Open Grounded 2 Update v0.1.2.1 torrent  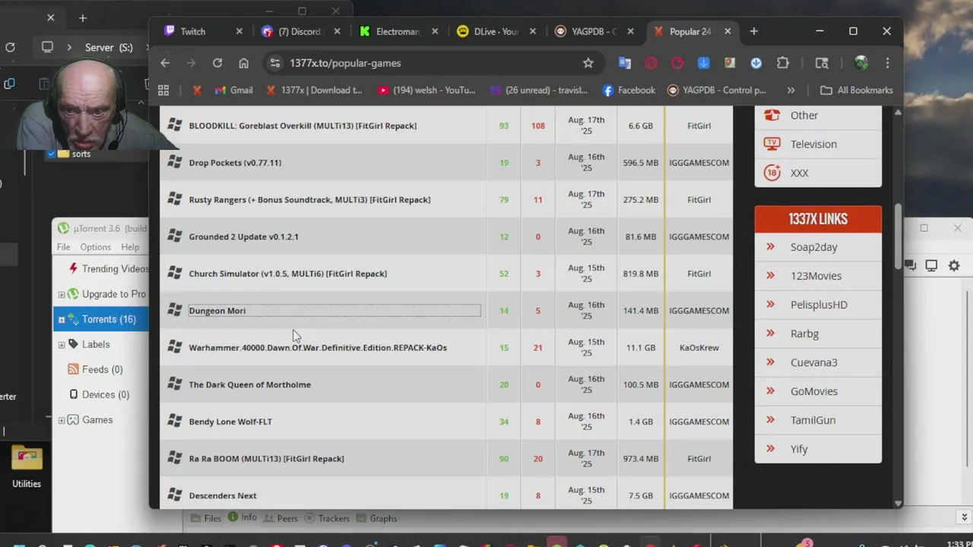(243, 236)
